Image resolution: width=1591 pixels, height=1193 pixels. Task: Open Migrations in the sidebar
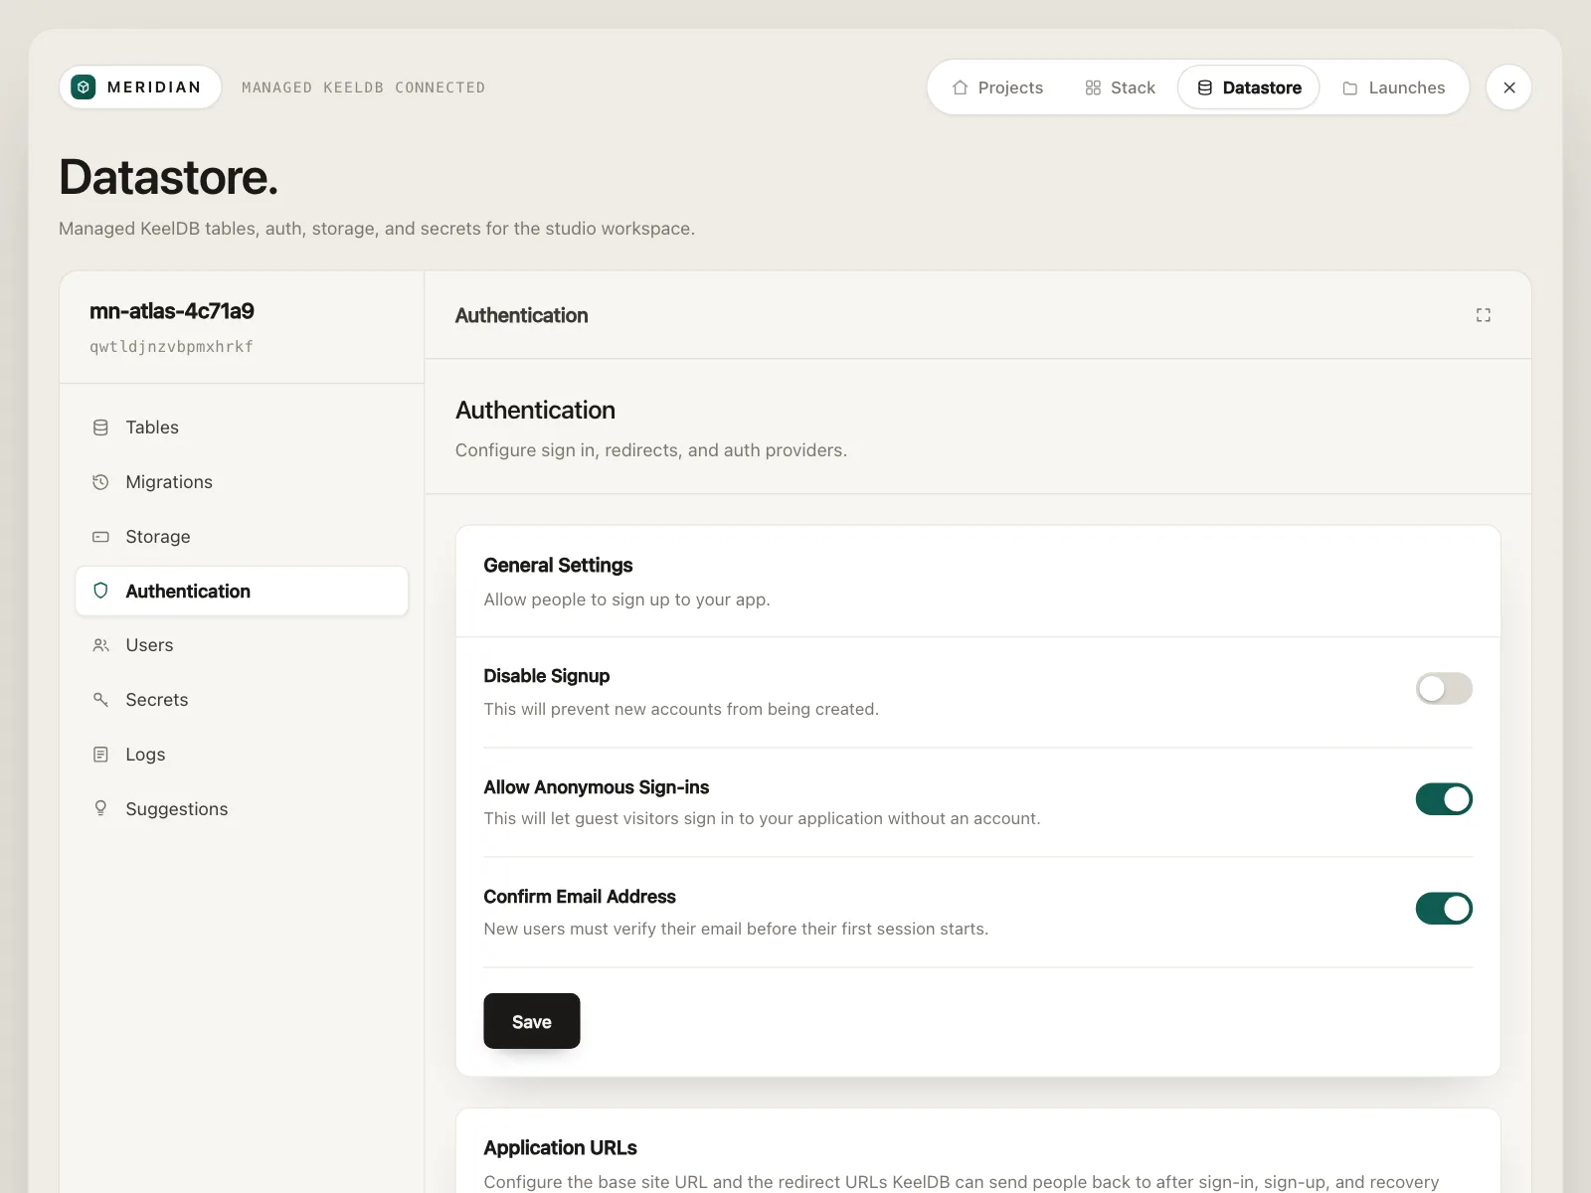coord(242,482)
